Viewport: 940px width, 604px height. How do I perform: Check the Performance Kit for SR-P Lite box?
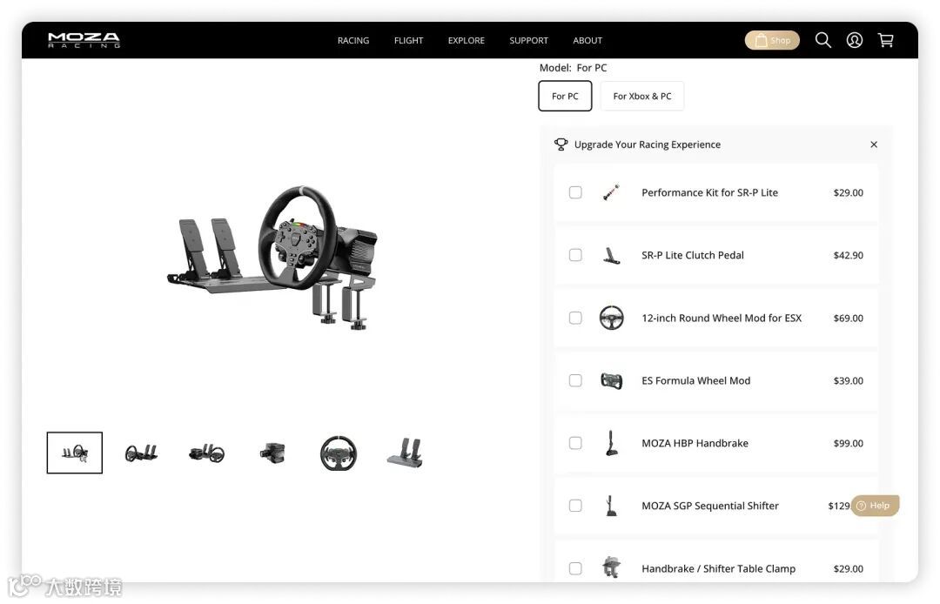[x=575, y=192]
